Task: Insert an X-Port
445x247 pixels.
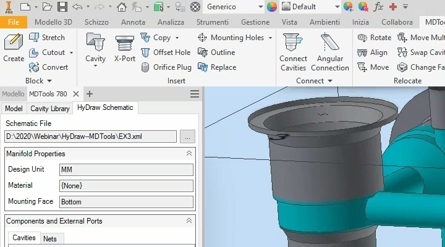Action: click(125, 48)
